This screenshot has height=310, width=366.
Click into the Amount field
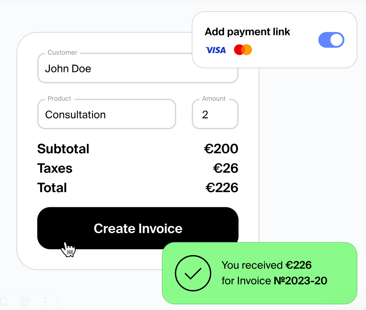coord(215,115)
